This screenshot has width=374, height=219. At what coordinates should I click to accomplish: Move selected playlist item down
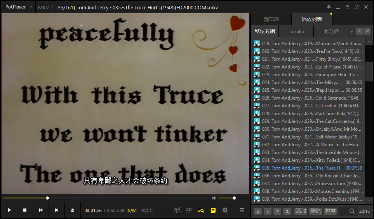click(277, 211)
